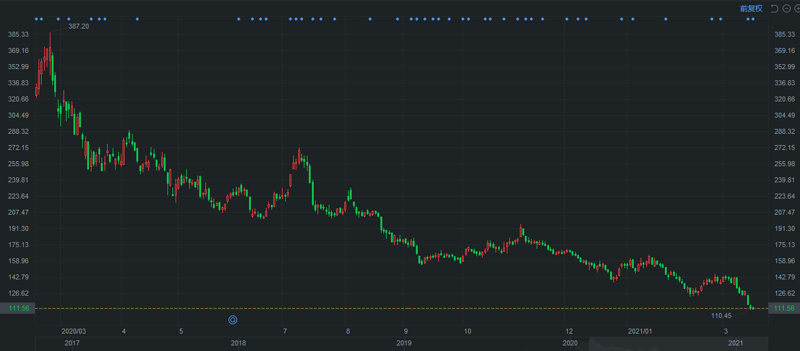Click month label 7 on the date axis
Image resolution: width=800 pixels, height=351 pixels.
[x=284, y=331]
